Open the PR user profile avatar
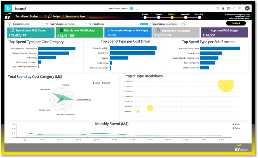Image resolution: width=258 pixels, height=158 pixels. point(247,8)
